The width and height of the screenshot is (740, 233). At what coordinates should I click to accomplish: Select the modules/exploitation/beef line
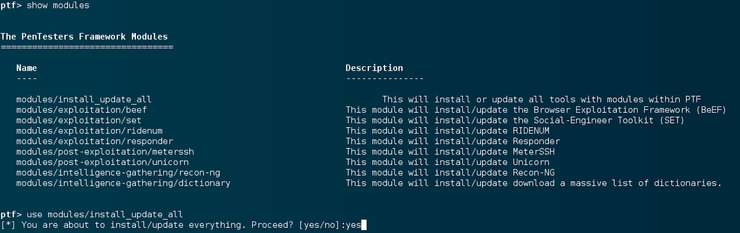[x=81, y=110]
